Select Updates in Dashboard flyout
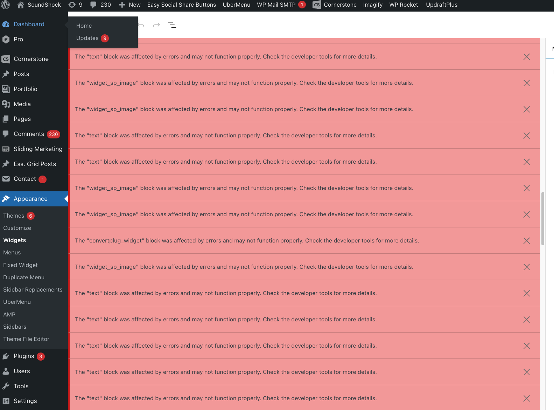Image resolution: width=554 pixels, height=410 pixels. click(x=87, y=38)
